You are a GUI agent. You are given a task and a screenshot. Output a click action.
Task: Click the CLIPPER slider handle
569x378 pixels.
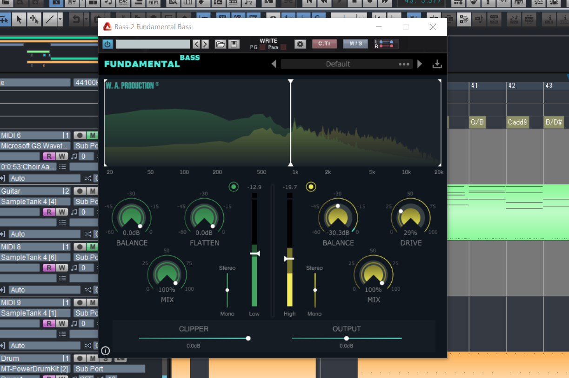click(x=248, y=338)
